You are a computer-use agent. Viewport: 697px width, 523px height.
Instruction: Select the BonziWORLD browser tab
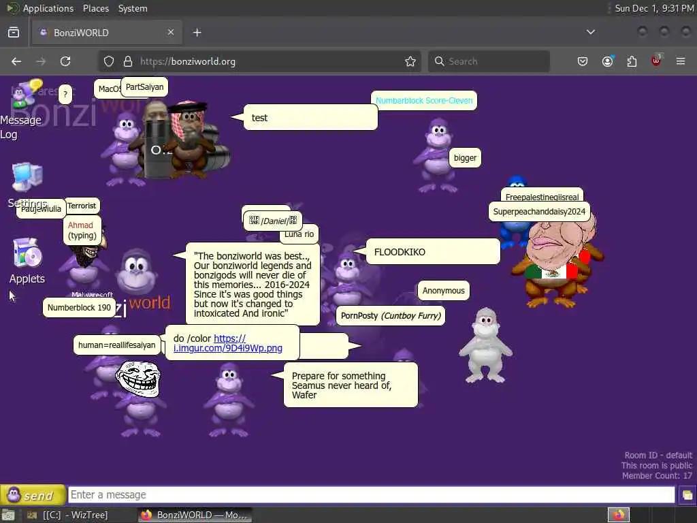[x=107, y=33]
